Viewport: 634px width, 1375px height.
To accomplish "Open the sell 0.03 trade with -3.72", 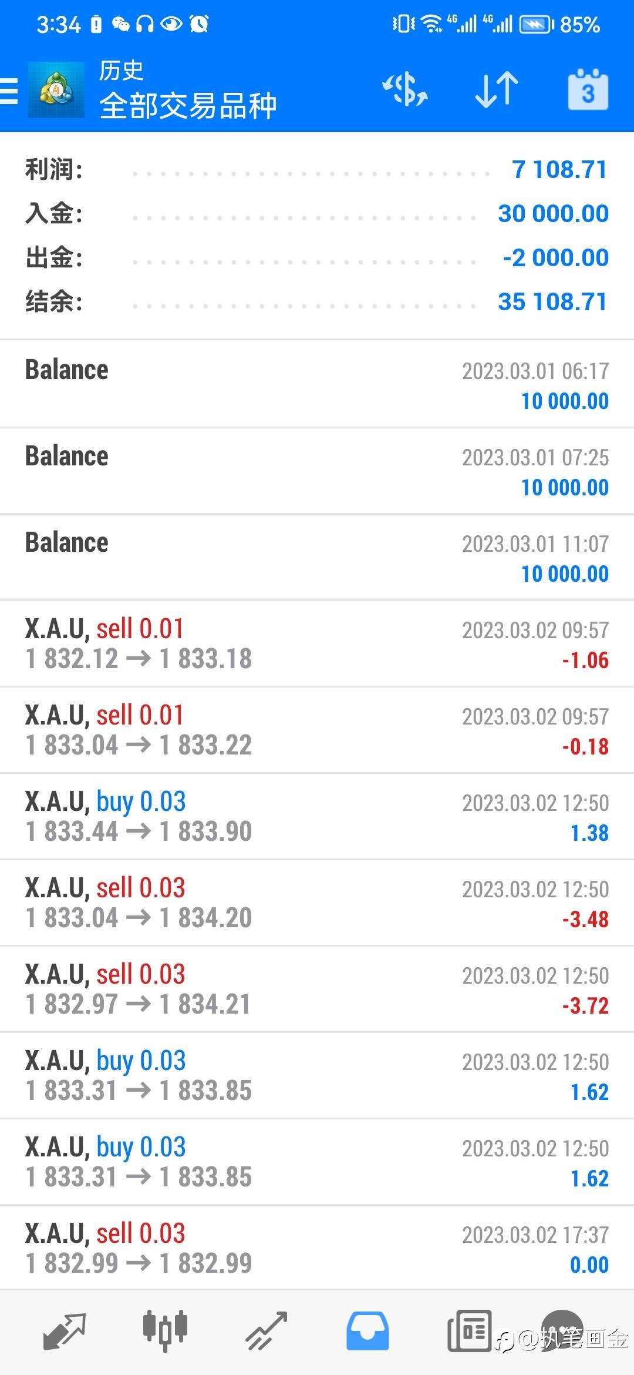I will pos(317,989).
